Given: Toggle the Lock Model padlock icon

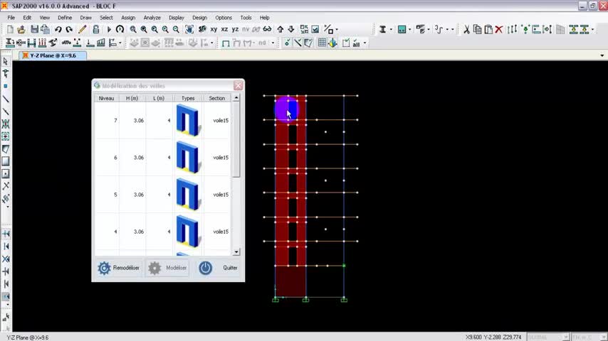Looking at the screenshot, I should pos(96,29).
